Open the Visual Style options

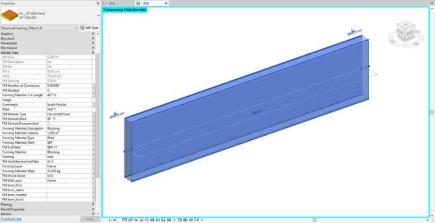(130, 220)
